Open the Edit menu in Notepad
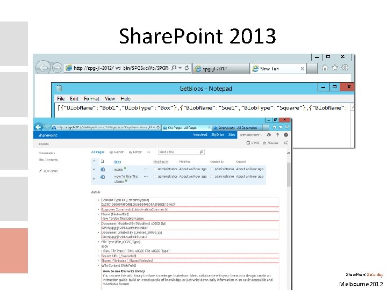 tap(74, 99)
